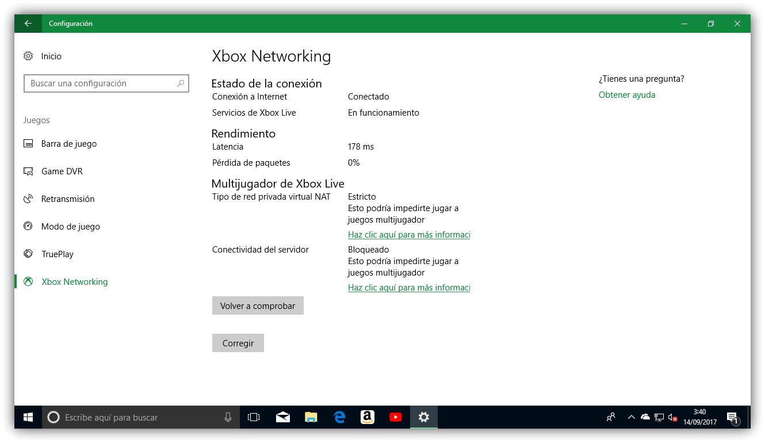Click the 'Multijugador de Xbox Live' heading
This screenshot has width=765, height=443.
278,184
